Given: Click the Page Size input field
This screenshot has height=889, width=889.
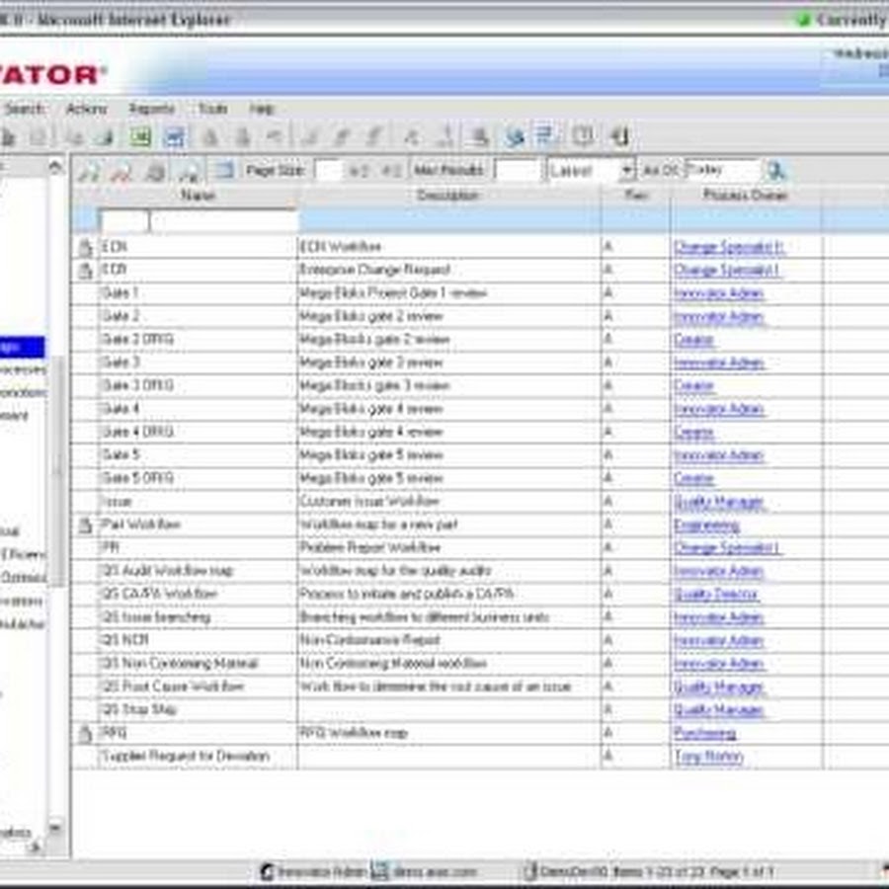Looking at the screenshot, I should (x=328, y=171).
